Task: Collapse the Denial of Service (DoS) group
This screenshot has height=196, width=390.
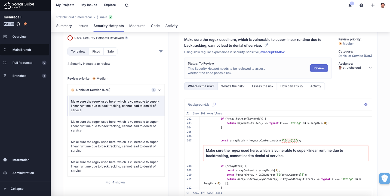Action: coord(159,90)
